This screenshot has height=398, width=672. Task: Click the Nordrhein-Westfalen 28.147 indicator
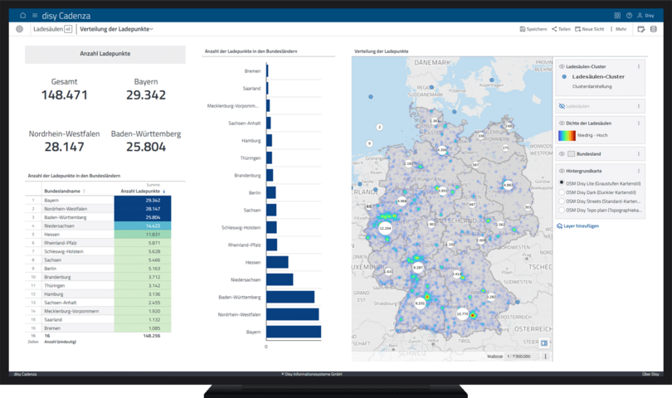click(64, 142)
